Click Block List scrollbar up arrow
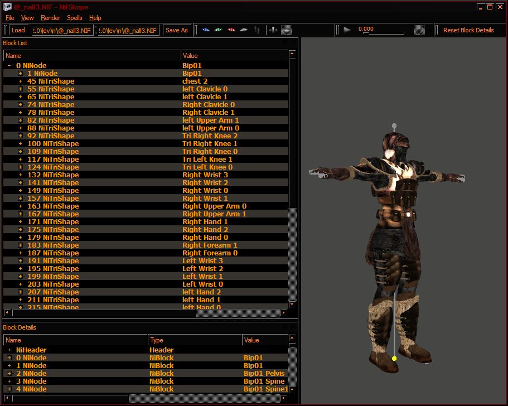 [x=292, y=54]
